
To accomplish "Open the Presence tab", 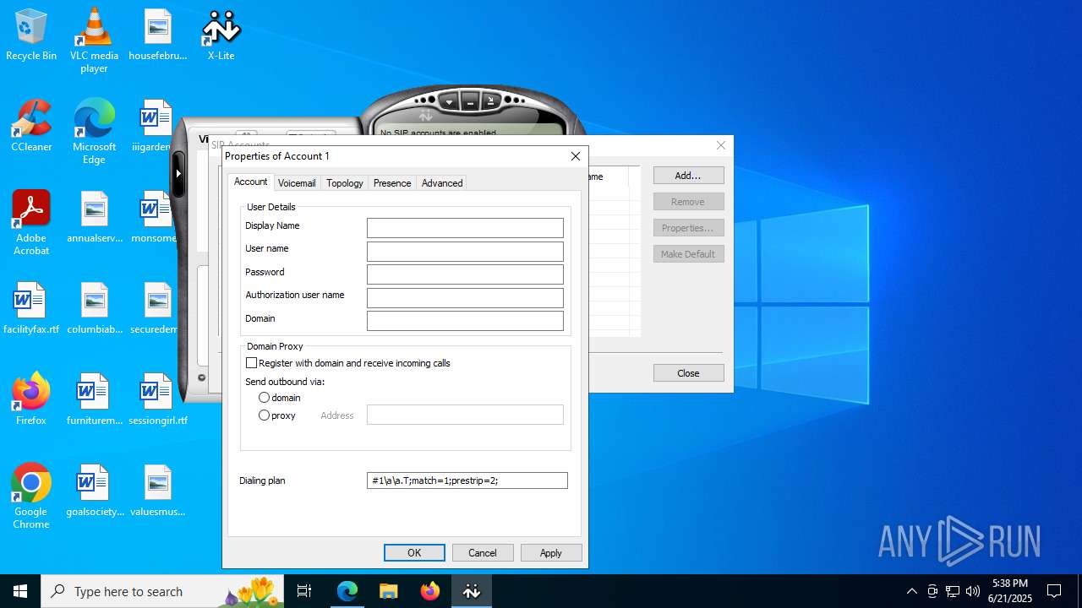I will pyautogui.click(x=392, y=183).
